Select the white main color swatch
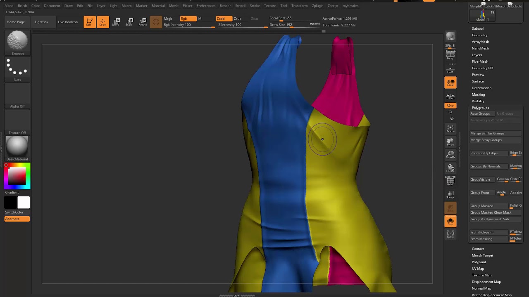 [24, 203]
